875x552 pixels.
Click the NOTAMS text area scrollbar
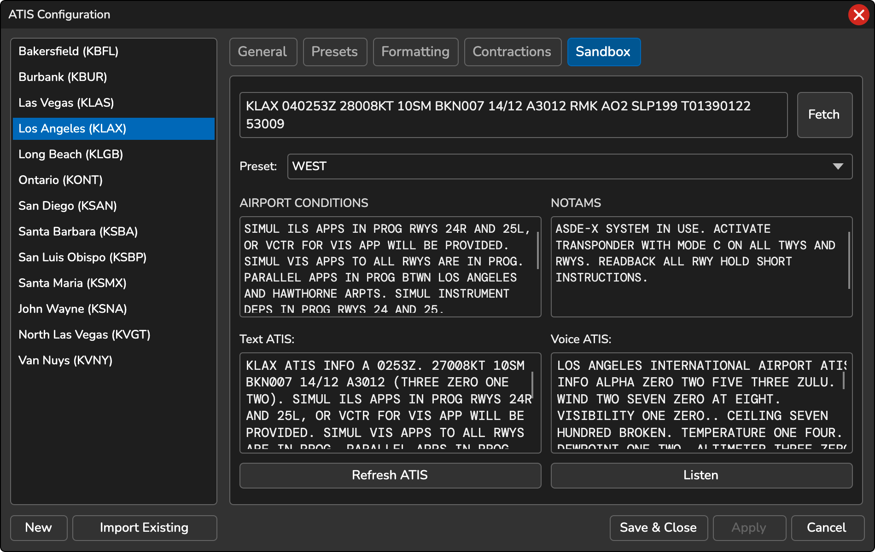[x=849, y=260]
